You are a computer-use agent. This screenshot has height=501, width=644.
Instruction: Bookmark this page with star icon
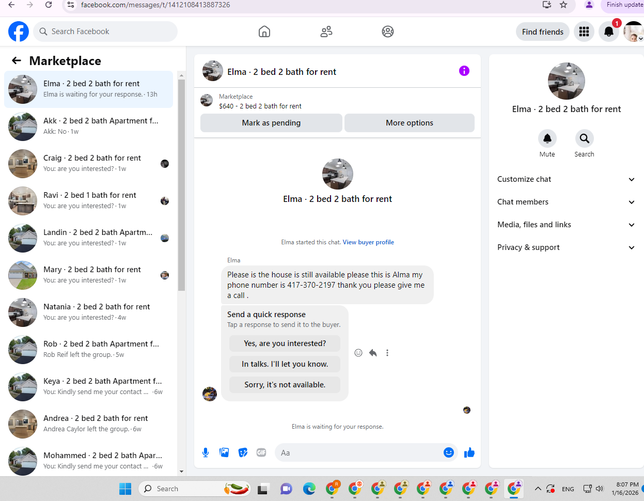pos(563,5)
